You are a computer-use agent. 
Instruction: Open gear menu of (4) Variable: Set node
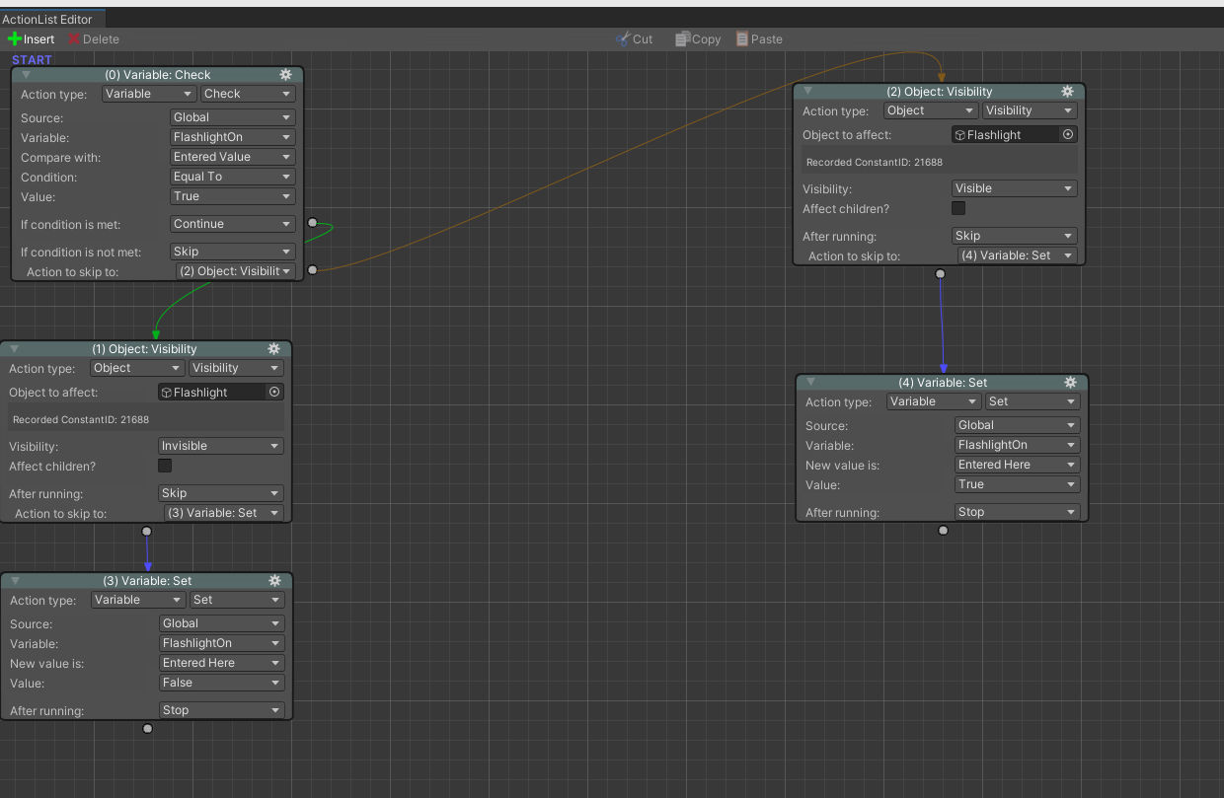(1071, 383)
